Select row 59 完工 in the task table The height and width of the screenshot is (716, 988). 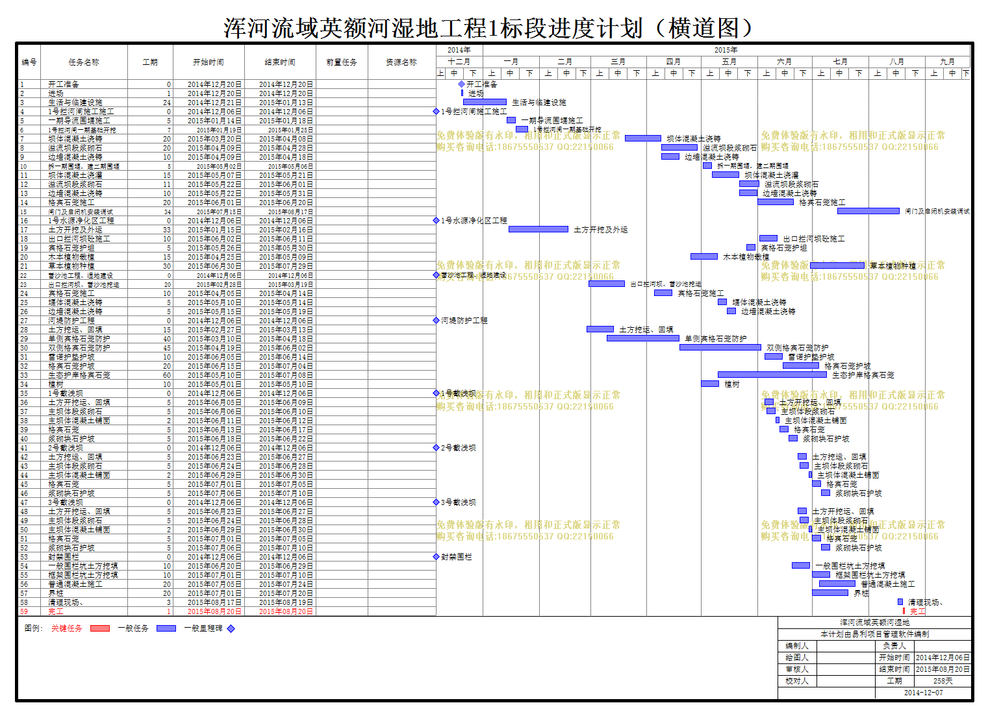(x=227, y=611)
